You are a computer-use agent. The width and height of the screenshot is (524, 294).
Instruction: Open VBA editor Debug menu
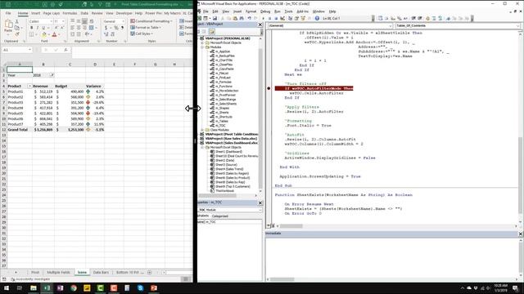point(265,11)
